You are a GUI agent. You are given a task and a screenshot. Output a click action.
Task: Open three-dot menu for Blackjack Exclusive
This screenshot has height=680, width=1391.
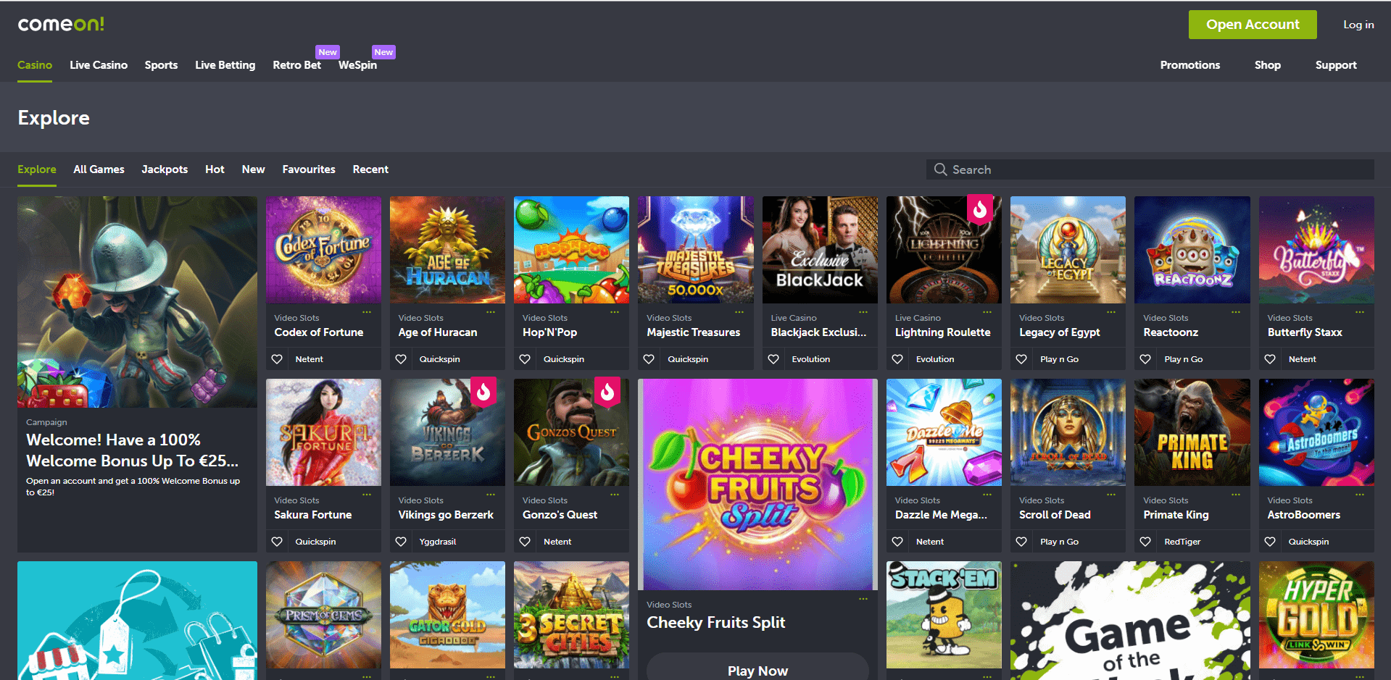[863, 312]
